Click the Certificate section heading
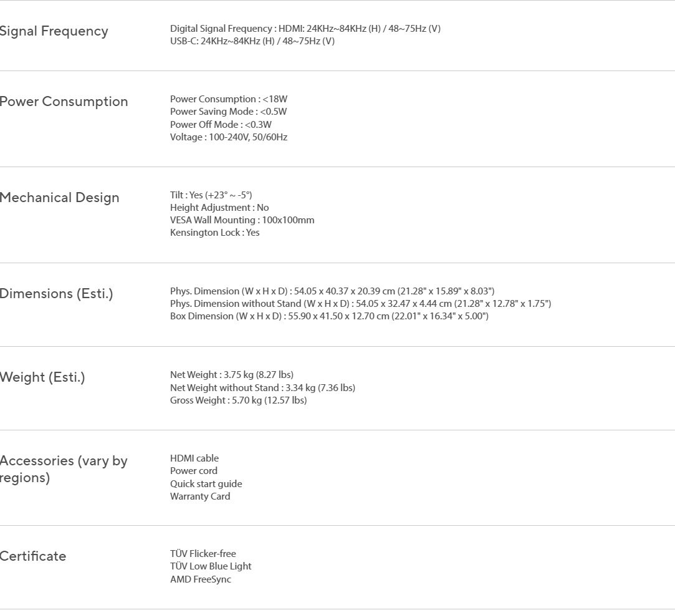675x615 pixels. [32, 556]
